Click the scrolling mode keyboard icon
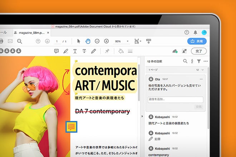 tap(148, 41)
